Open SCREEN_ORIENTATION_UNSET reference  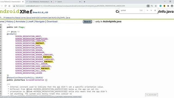coord(28,36)
